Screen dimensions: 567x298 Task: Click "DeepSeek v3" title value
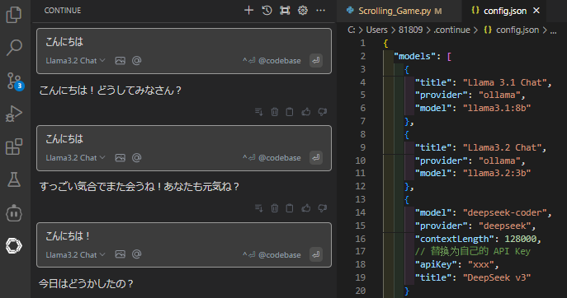coord(497,277)
